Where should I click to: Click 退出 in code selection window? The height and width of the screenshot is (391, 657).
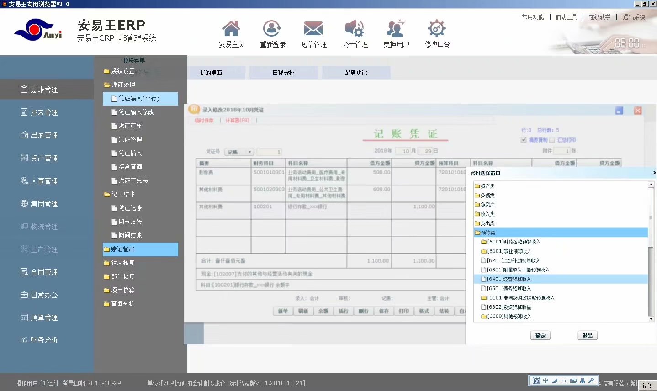pyautogui.click(x=588, y=336)
